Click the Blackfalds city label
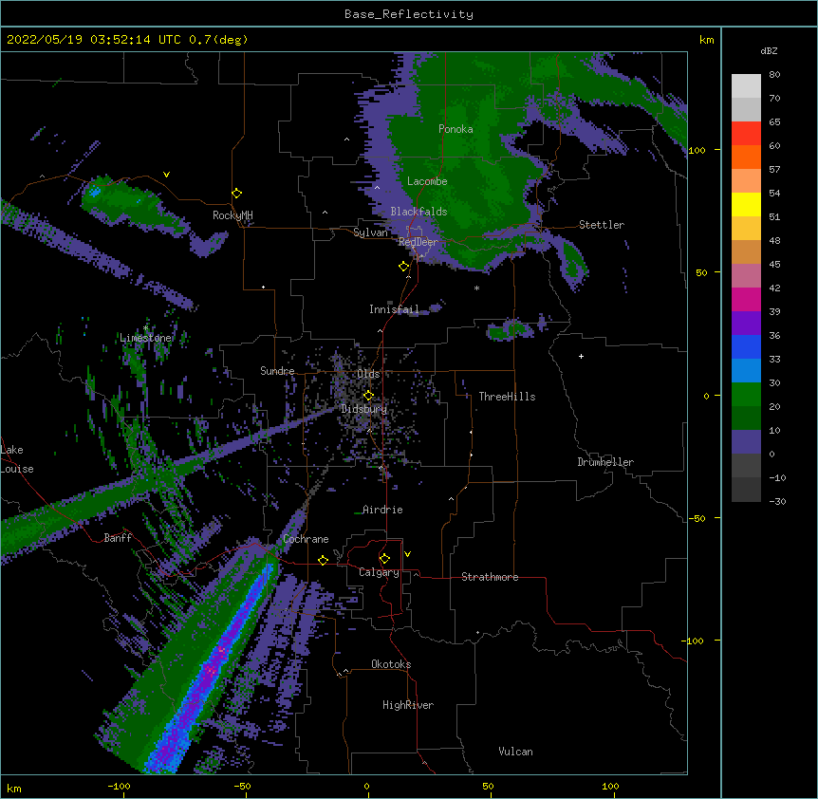 click(x=418, y=212)
